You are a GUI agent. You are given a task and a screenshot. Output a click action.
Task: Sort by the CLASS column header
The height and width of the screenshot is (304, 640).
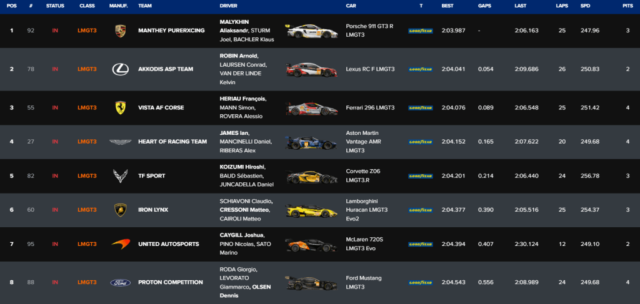(x=87, y=6)
